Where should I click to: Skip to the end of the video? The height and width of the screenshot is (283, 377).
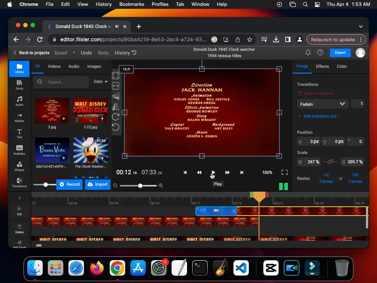(242, 172)
